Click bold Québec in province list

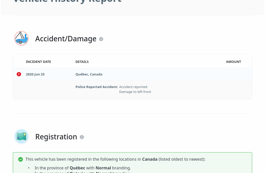tap(77, 168)
